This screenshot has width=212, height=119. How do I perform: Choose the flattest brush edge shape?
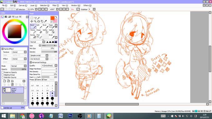56,42
